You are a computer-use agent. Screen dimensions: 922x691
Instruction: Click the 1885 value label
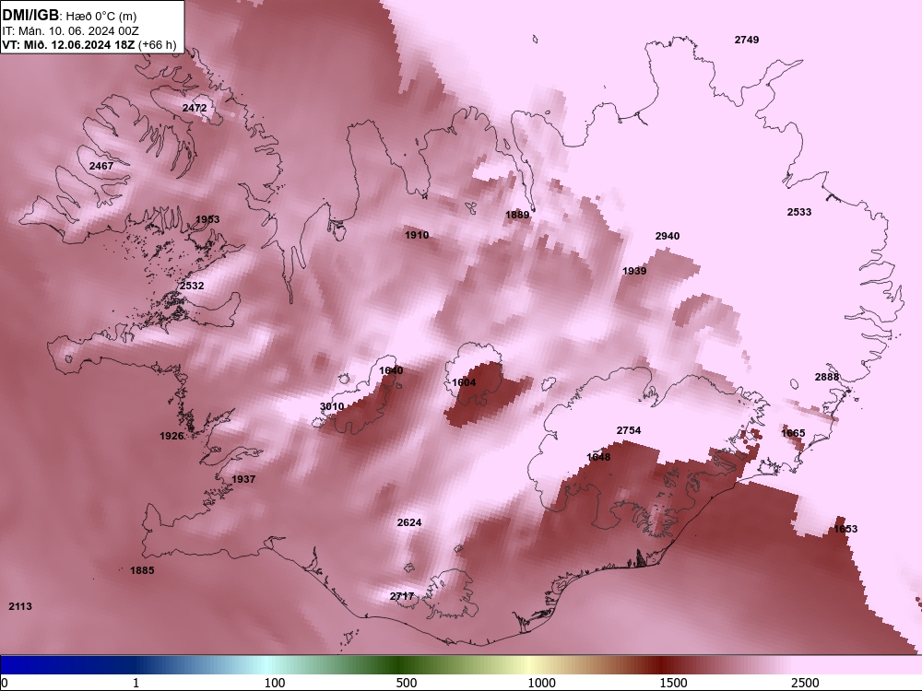(142, 570)
